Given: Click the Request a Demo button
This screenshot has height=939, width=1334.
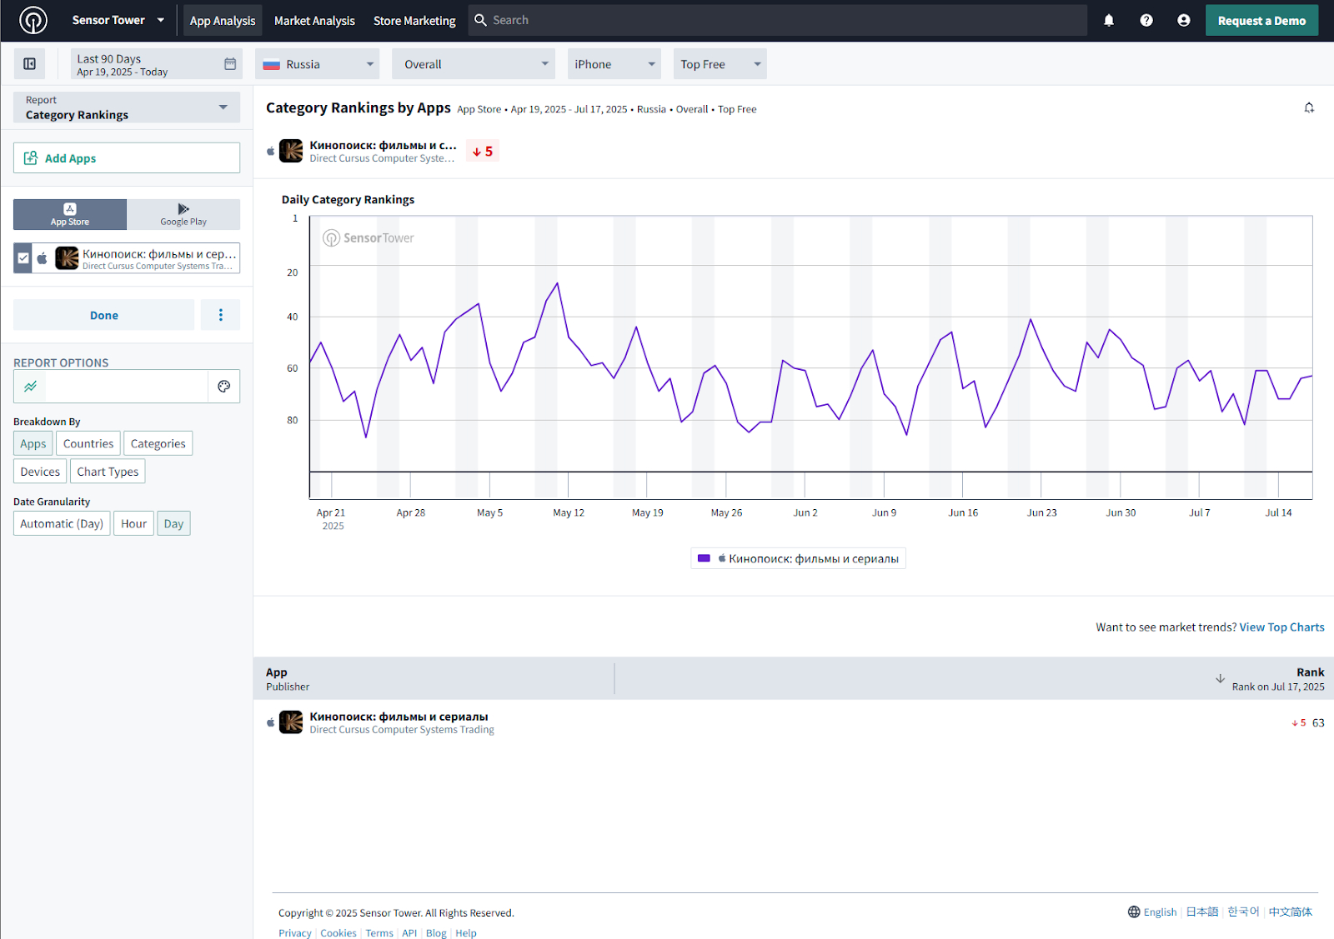Looking at the screenshot, I should pyautogui.click(x=1261, y=21).
